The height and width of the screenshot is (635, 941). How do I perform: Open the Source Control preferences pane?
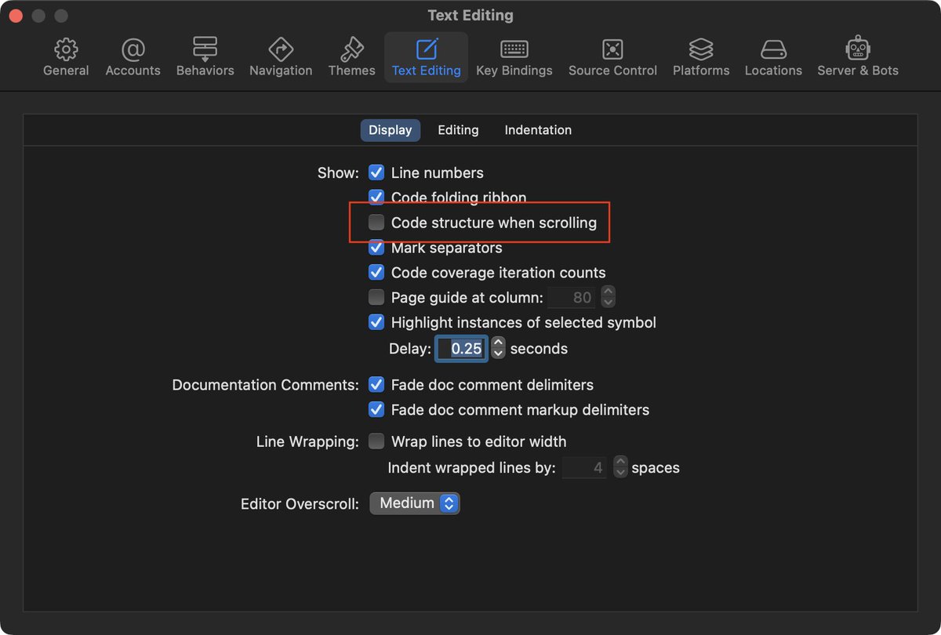click(x=612, y=57)
